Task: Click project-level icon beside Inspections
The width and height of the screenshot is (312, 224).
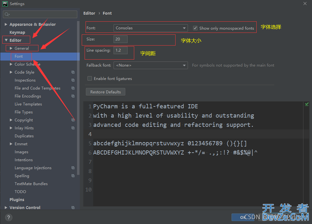Action: pyautogui.click(x=73, y=80)
